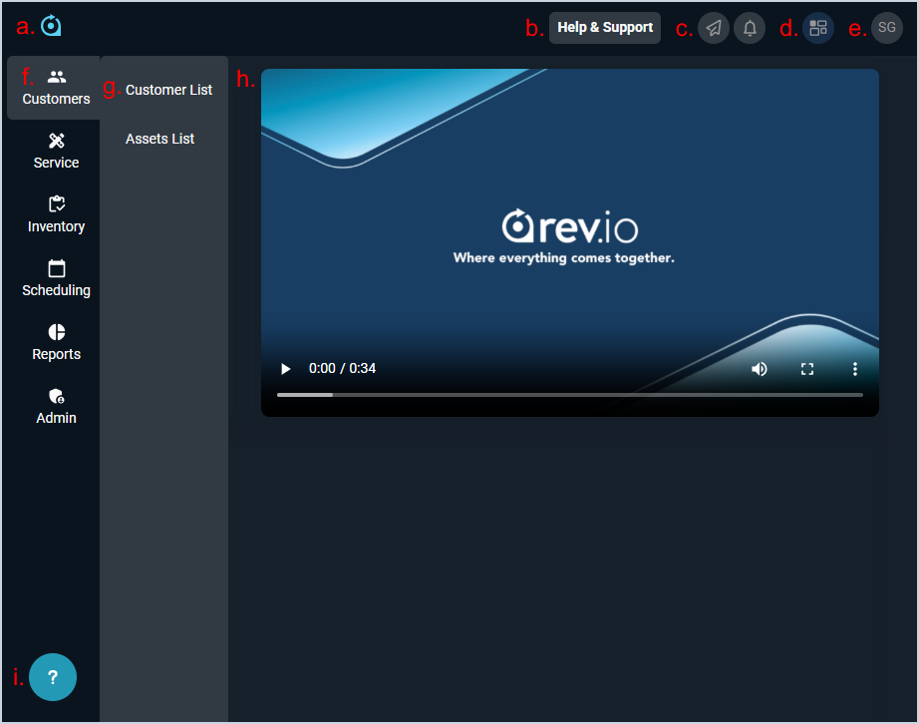Select Customers in the sidebar
The image size is (919, 724).
(x=56, y=88)
